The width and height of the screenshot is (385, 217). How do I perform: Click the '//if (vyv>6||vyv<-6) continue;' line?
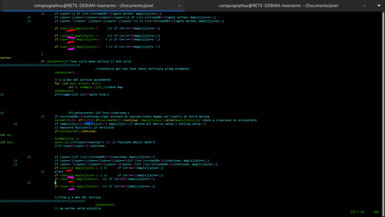[80, 146]
